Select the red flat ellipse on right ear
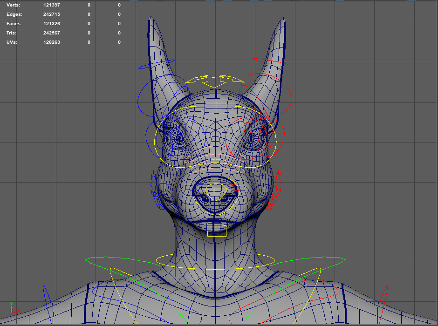The height and width of the screenshot is (326, 438). (x=271, y=62)
